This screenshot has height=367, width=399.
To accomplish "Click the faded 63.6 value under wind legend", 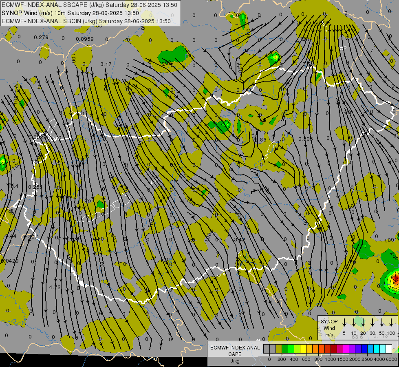I will point(357,337).
